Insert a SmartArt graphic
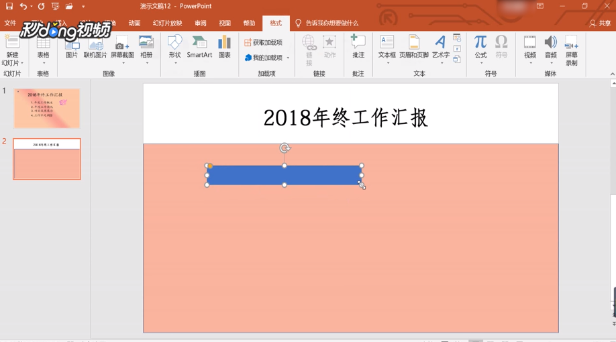 tap(199, 47)
